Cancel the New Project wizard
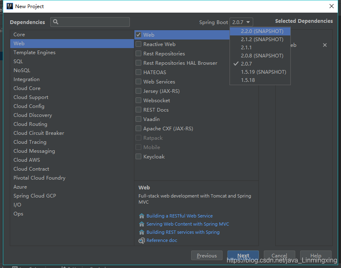Image resolution: width=341 pixels, height=268 pixels. click(279, 255)
